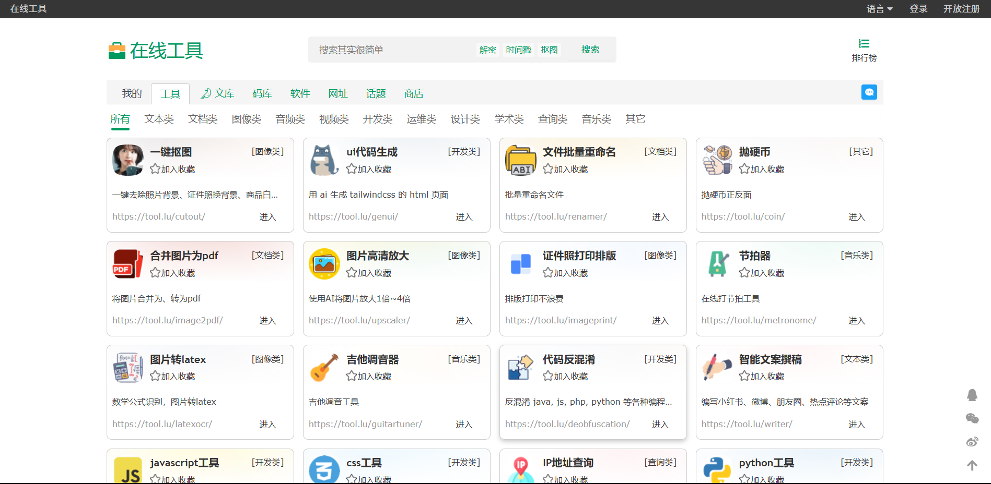Toggle favorite star for 抛硬币
The height and width of the screenshot is (484, 991).
[744, 169]
